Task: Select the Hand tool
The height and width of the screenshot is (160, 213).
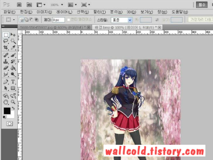Action: tap(6, 102)
